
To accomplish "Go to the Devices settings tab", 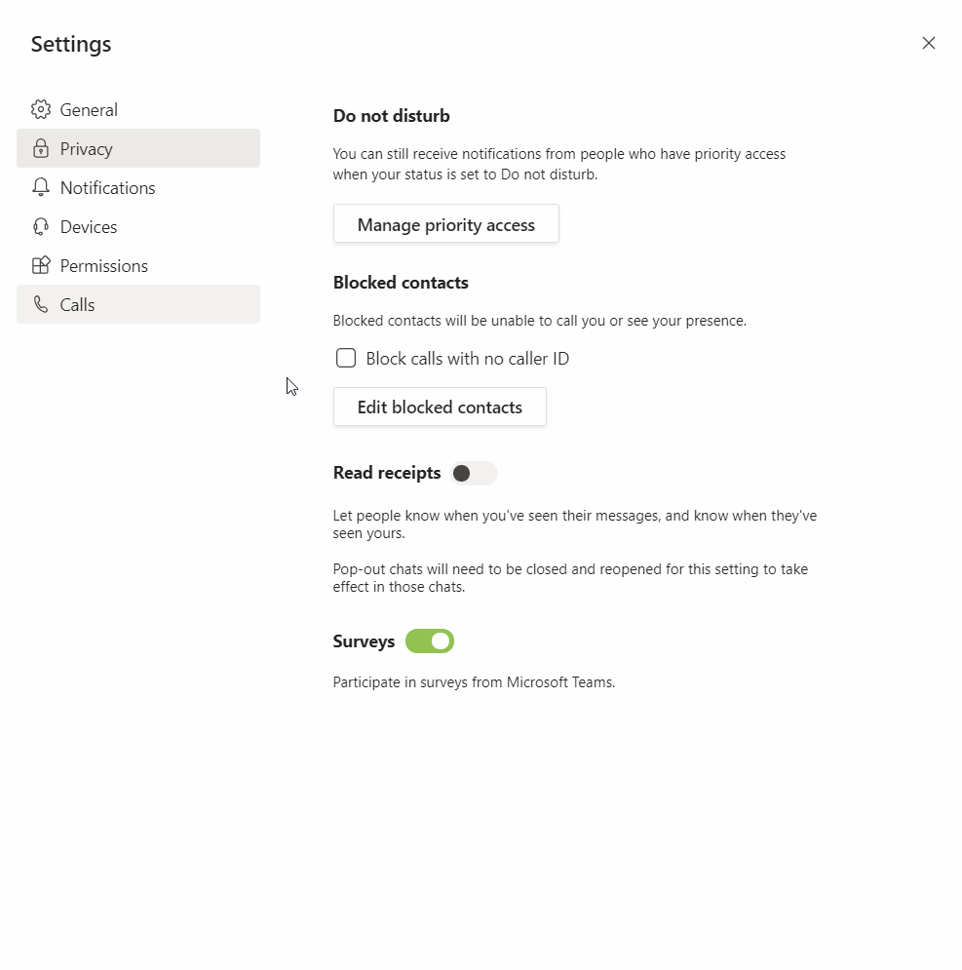I will coord(89,227).
